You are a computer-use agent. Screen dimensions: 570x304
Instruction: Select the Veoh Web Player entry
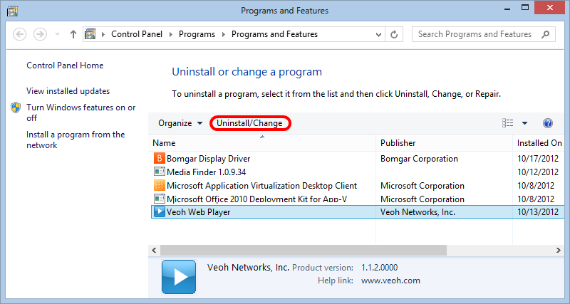tap(358, 212)
